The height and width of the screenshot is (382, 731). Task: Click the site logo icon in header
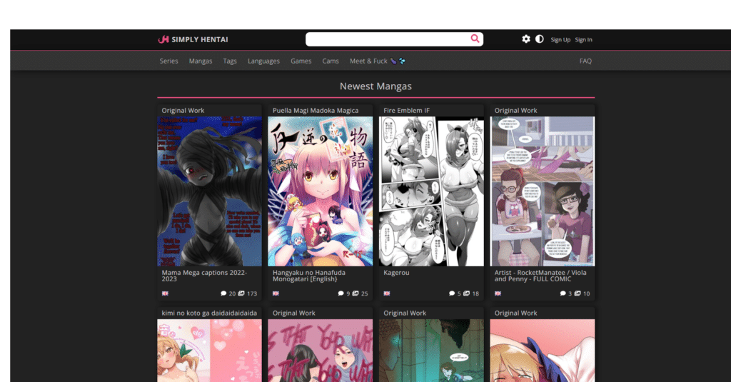163,40
